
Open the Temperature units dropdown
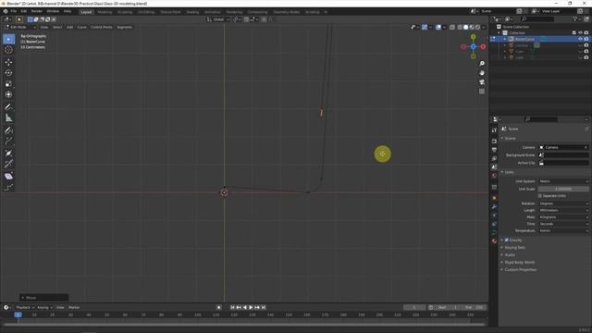pos(563,230)
